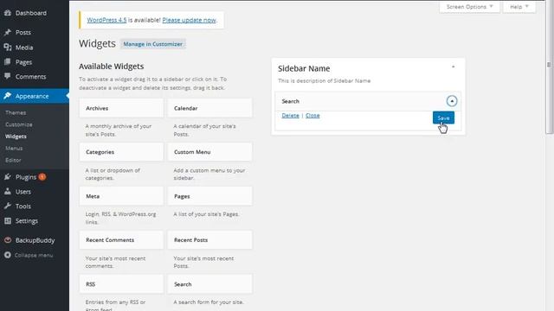Open Themes submenu item

pyautogui.click(x=16, y=113)
